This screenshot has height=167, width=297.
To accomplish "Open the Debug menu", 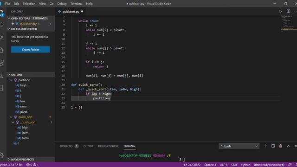I will click(x=62, y=4).
